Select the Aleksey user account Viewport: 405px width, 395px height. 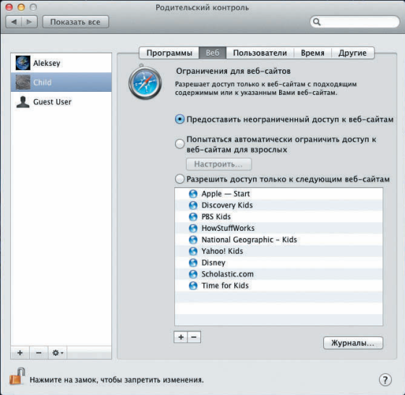(x=61, y=63)
